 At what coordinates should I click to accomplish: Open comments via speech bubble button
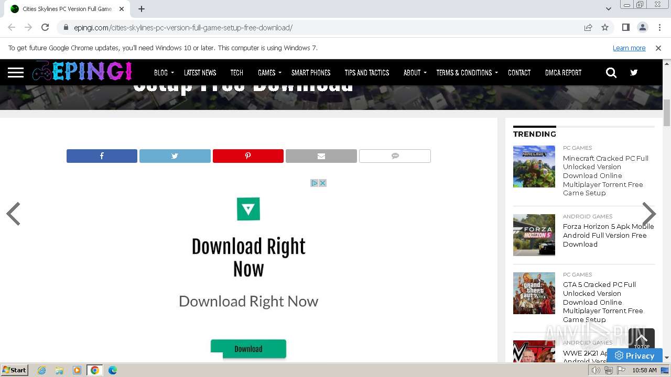tap(395, 156)
